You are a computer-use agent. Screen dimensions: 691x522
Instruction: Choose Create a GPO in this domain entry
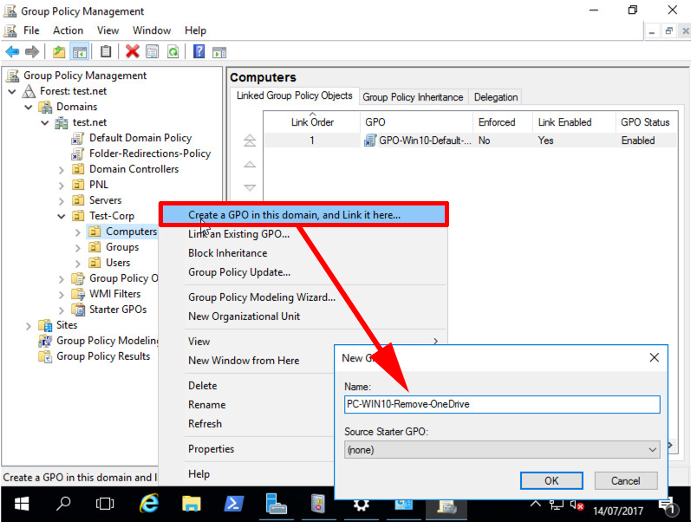(304, 215)
